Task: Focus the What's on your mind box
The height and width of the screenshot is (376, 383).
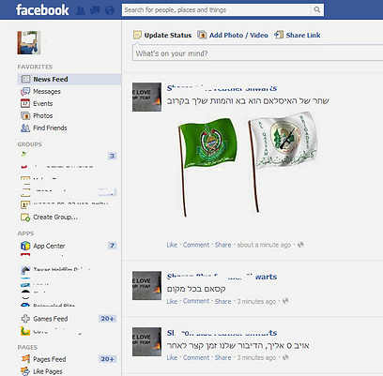Action: click(x=258, y=53)
